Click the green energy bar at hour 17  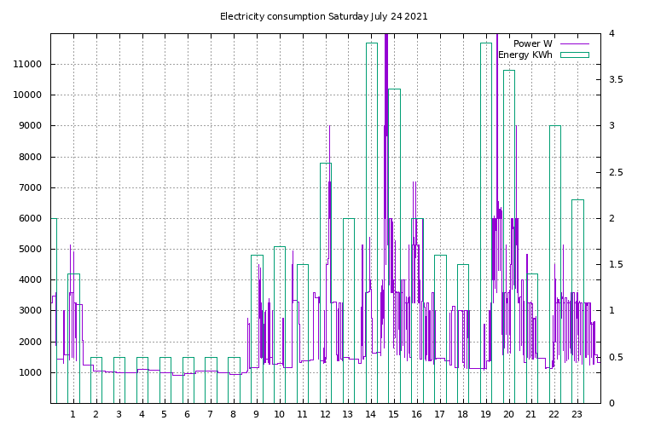tap(441, 329)
